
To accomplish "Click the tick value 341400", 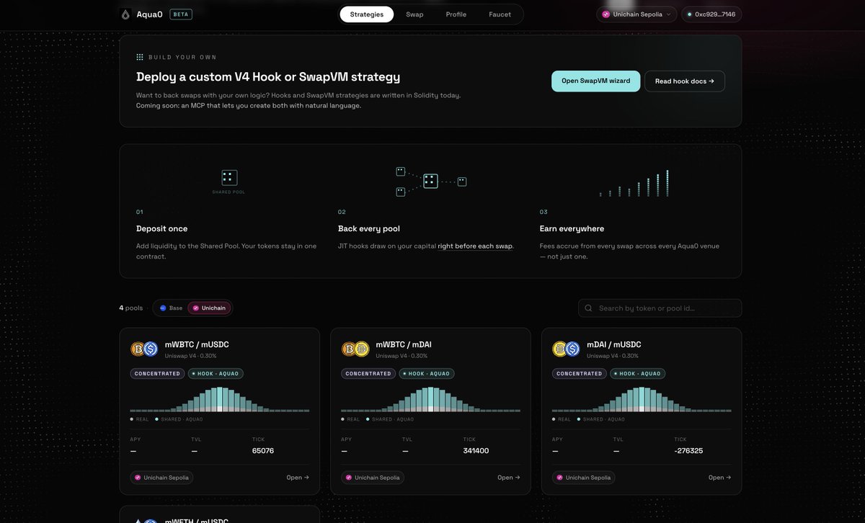I will click(476, 451).
